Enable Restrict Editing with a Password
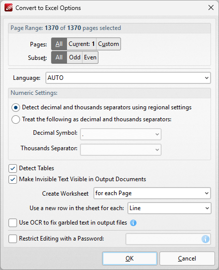Image resolution: width=219 pixels, height=270 pixels. 13,239
